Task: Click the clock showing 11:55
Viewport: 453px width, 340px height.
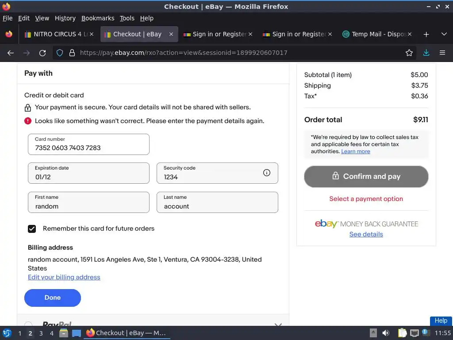Action: (x=442, y=333)
